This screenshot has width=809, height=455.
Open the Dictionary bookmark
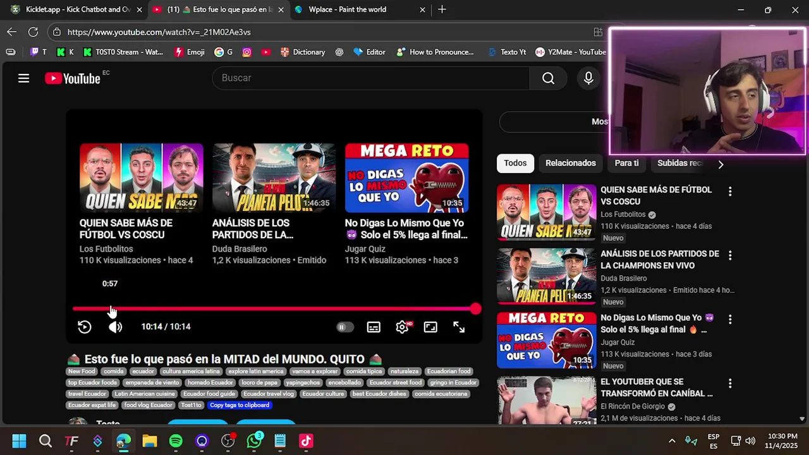303,52
